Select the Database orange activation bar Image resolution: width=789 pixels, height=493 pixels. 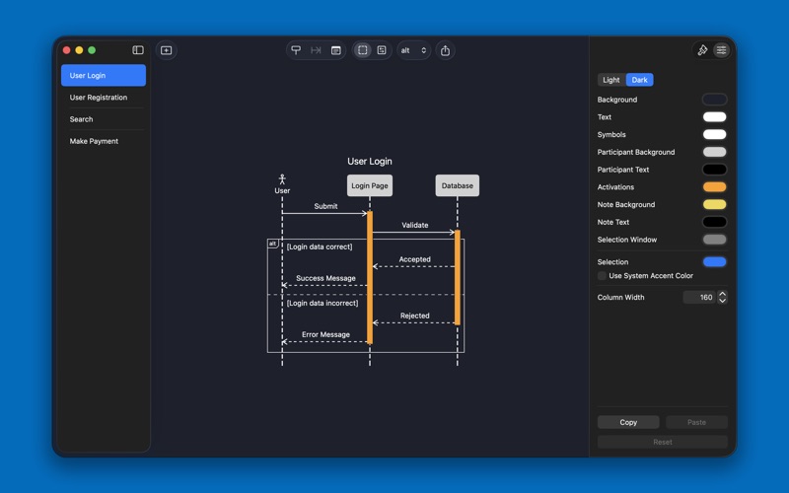(x=458, y=278)
